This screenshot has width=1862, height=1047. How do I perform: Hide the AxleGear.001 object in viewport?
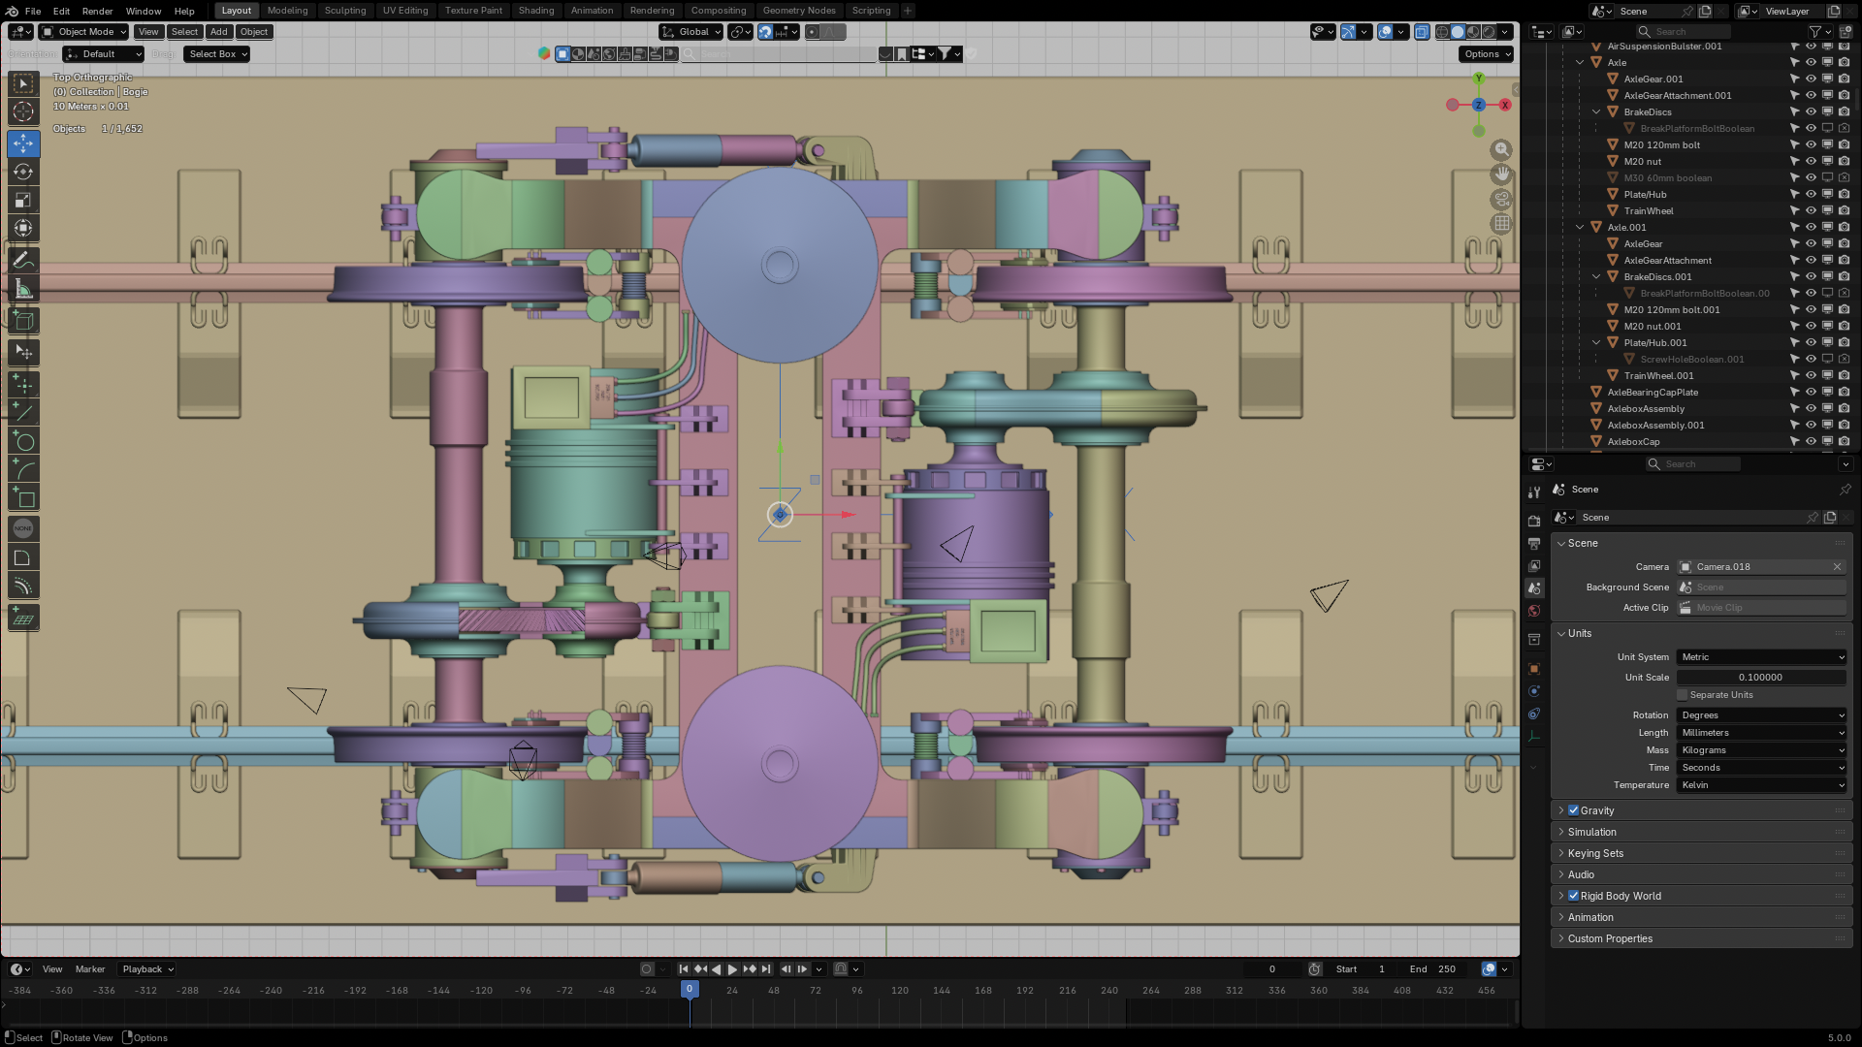pyautogui.click(x=1811, y=79)
